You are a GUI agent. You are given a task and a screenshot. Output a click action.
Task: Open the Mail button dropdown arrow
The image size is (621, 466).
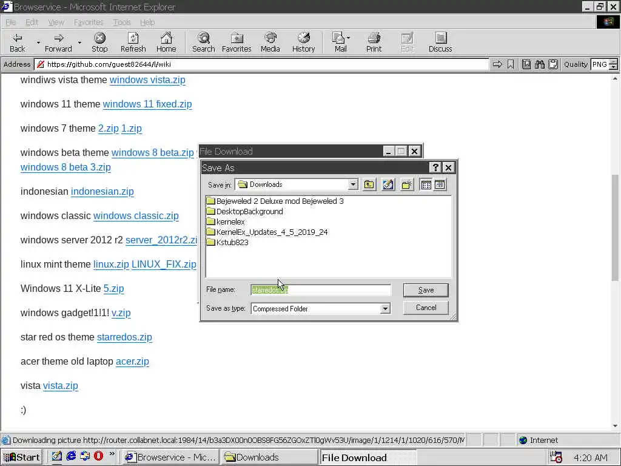[x=348, y=38]
